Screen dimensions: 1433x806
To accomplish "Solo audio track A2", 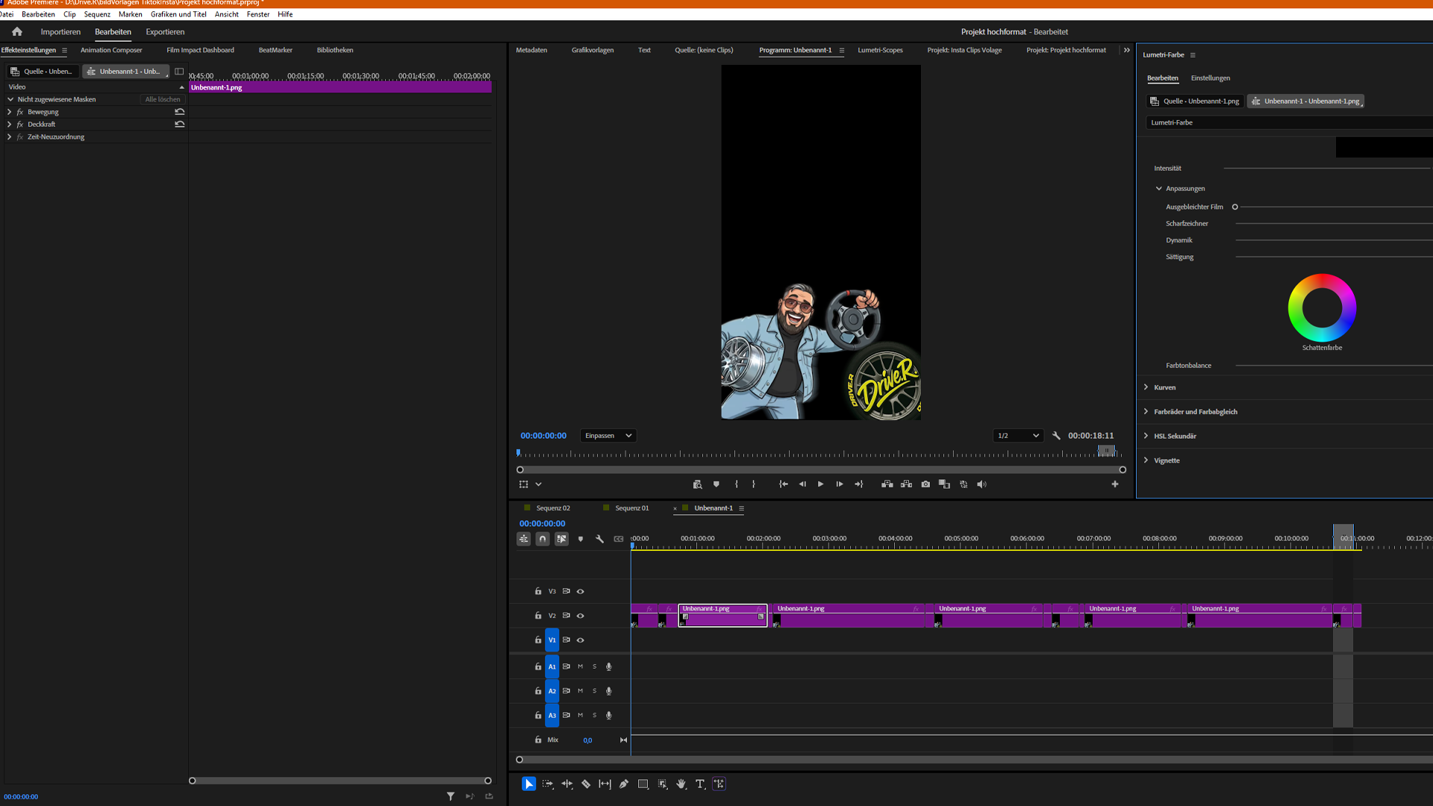I will coord(595,691).
